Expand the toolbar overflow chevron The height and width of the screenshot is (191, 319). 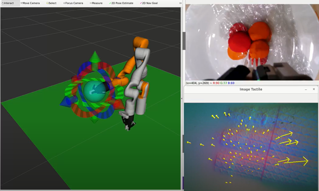(x=180, y=3)
